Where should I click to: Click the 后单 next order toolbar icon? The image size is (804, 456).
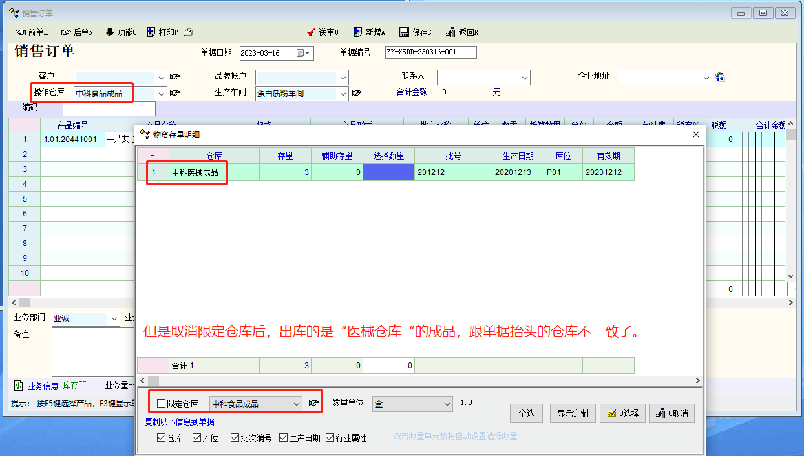point(65,32)
